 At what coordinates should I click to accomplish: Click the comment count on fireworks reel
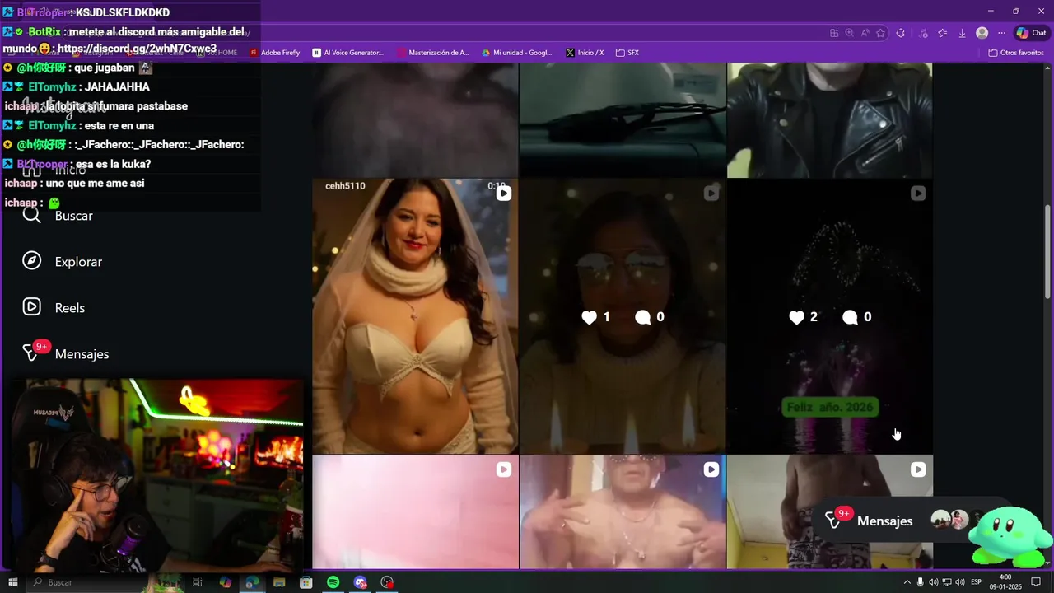[x=857, y=317]
